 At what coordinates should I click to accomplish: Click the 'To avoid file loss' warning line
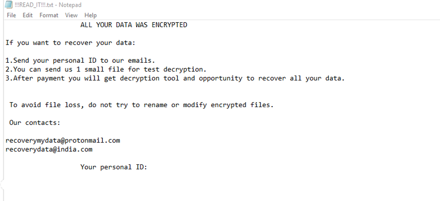coord(142,105)
